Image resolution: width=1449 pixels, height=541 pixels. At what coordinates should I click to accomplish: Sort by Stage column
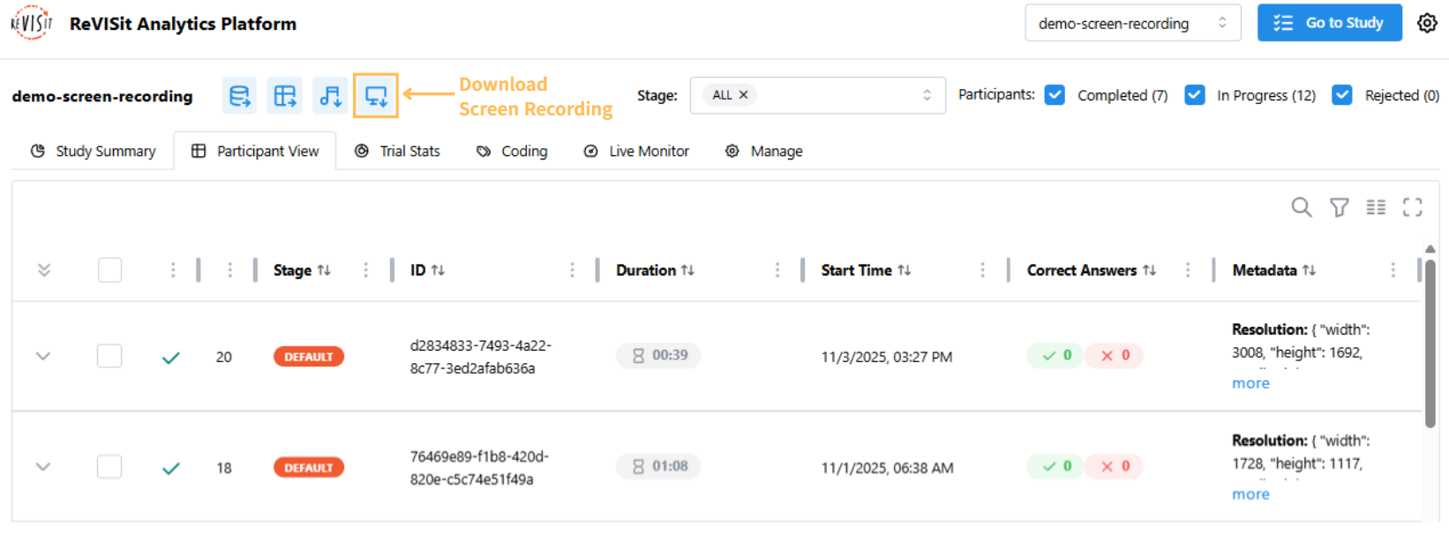point(324,270)
